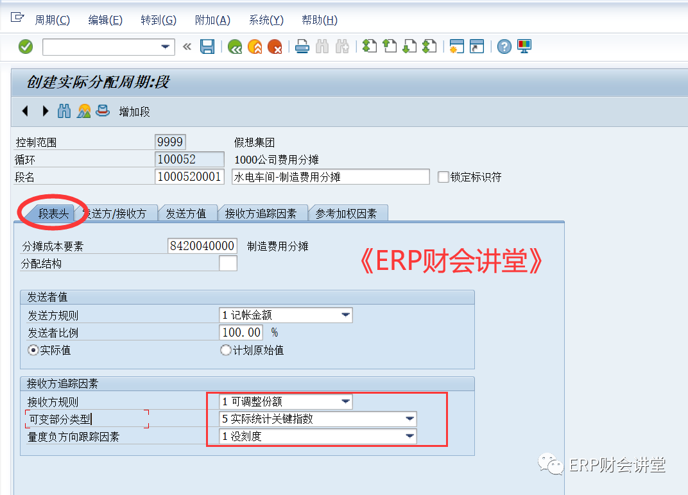Switch to the 发送方/接收方 tab
Image resolution: width=688 pixels, height=495 pixels.
117,214
